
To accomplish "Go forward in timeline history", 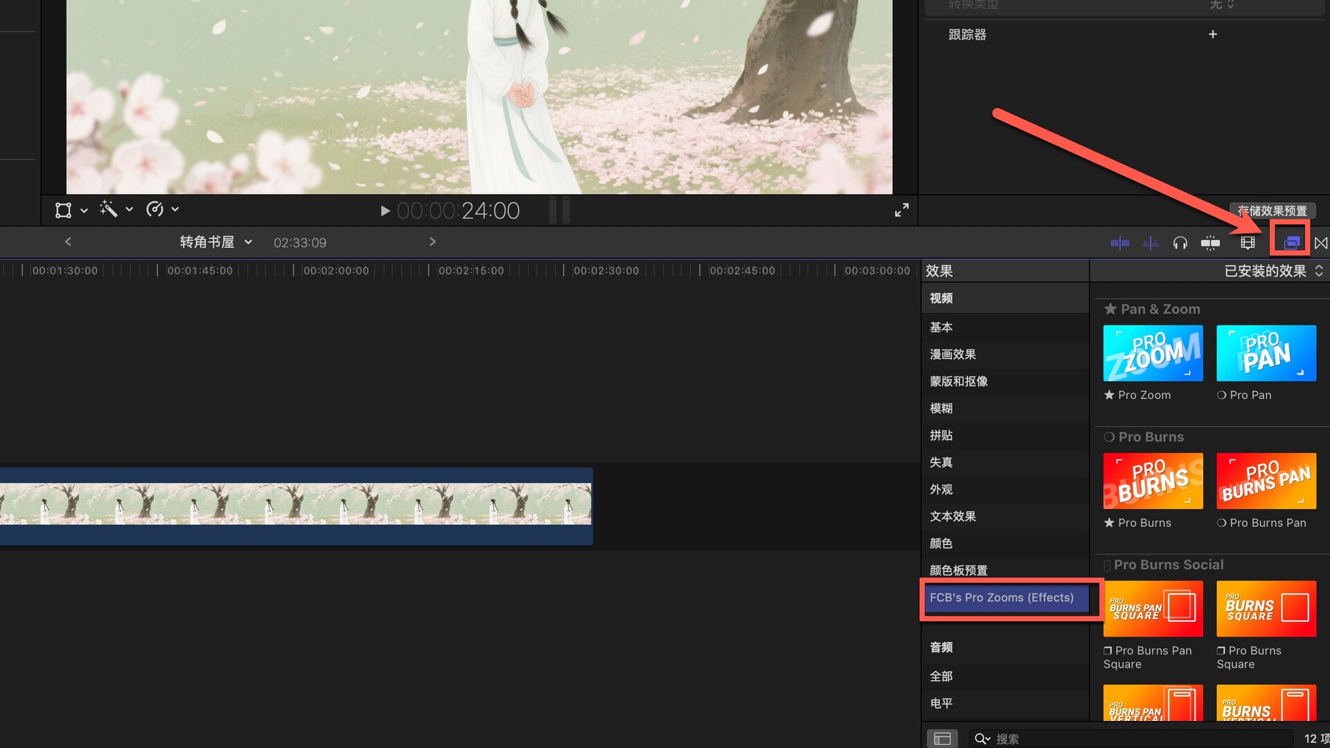I will (x=432, y=242).
